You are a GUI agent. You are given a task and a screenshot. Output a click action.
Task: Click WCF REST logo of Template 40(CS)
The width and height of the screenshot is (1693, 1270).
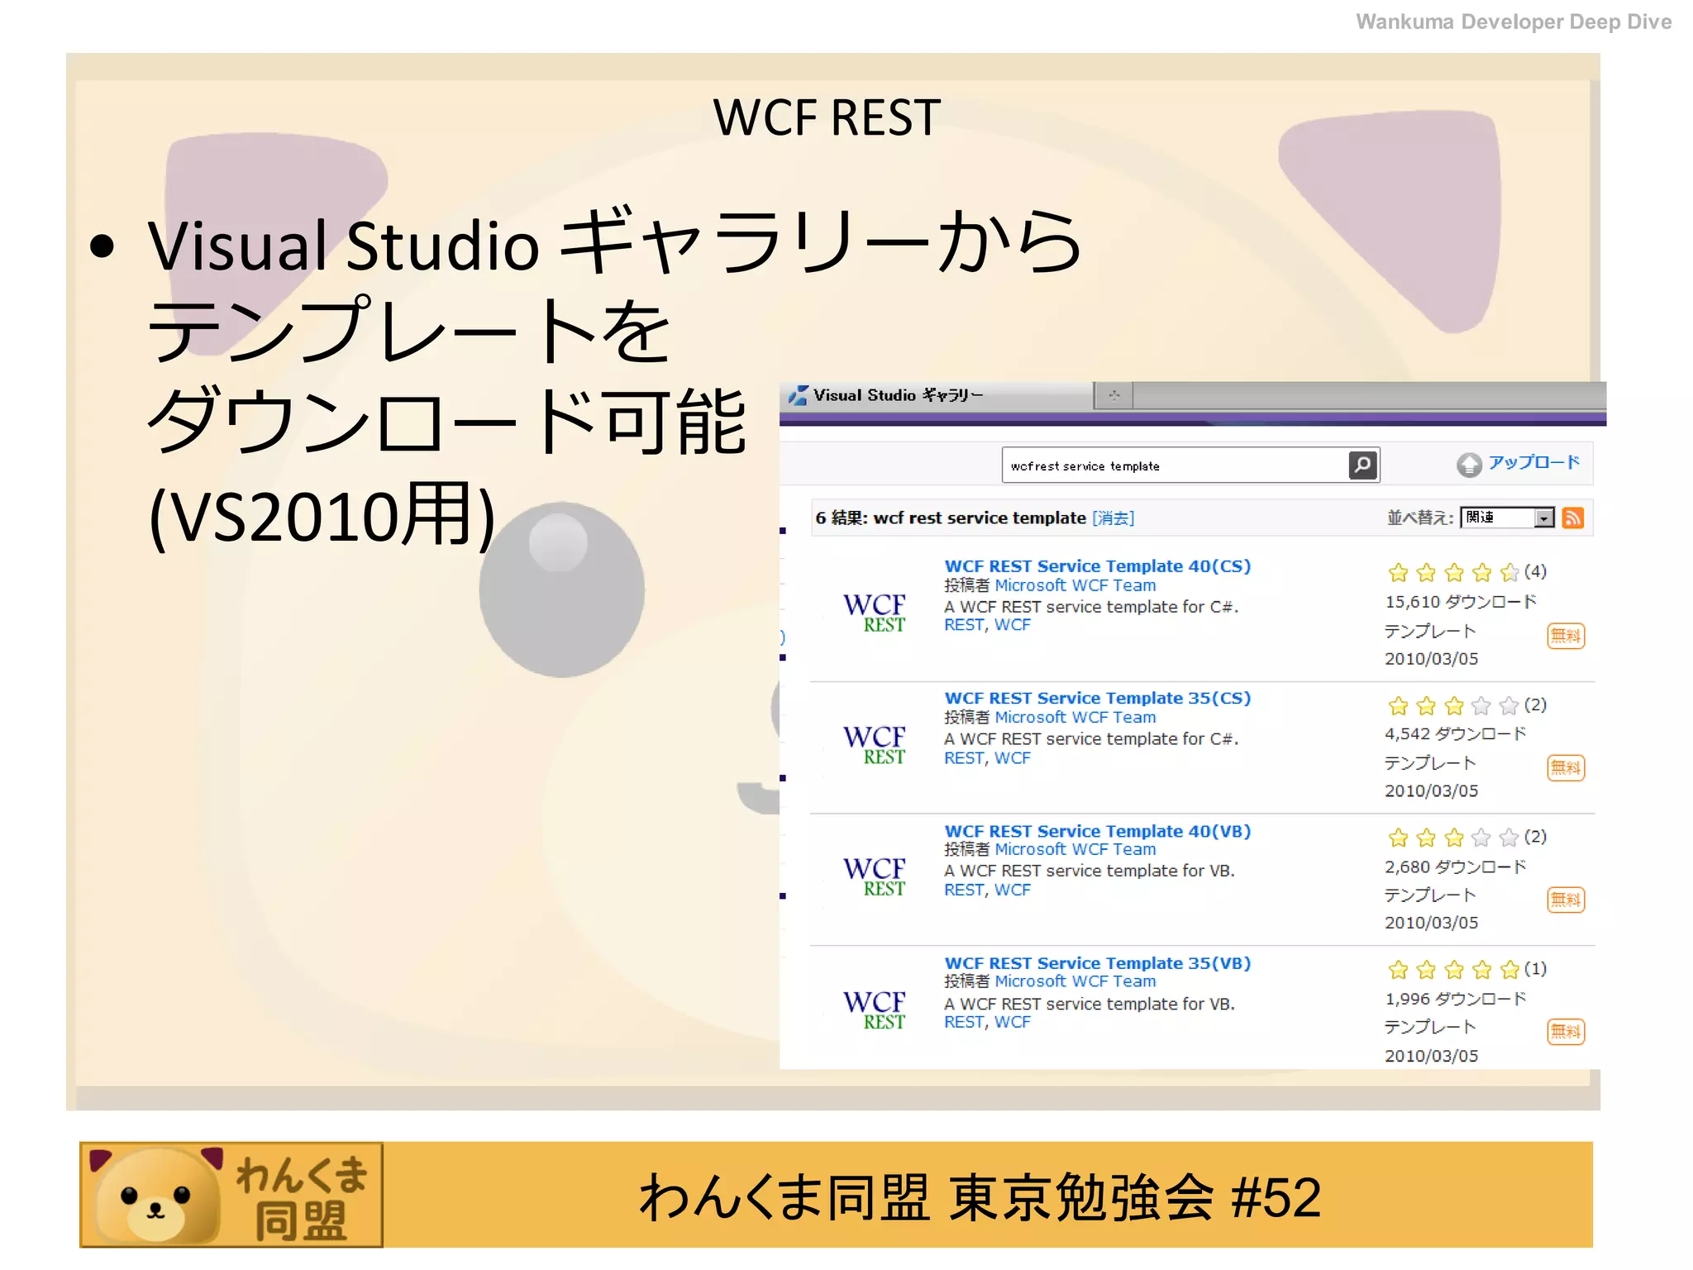(875, 613)
